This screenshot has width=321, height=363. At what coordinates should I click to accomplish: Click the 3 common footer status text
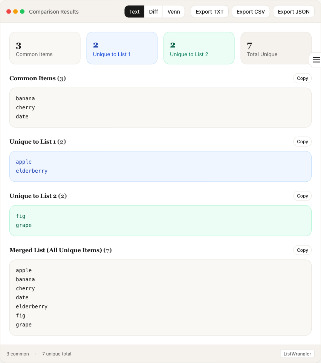click(18, 354)
